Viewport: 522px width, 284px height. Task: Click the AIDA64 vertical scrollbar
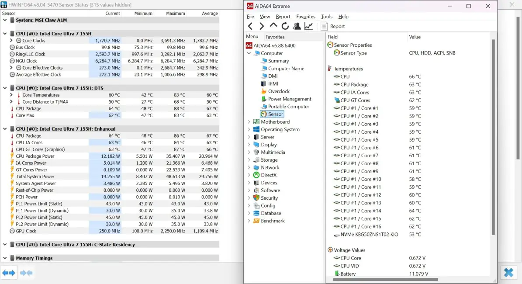493,137
